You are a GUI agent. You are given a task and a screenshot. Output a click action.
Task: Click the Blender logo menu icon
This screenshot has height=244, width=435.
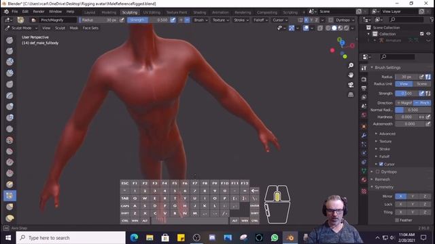[x=6, y=12]
